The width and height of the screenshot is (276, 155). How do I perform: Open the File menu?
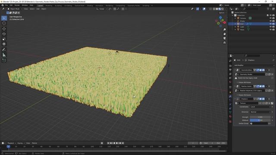6,5
